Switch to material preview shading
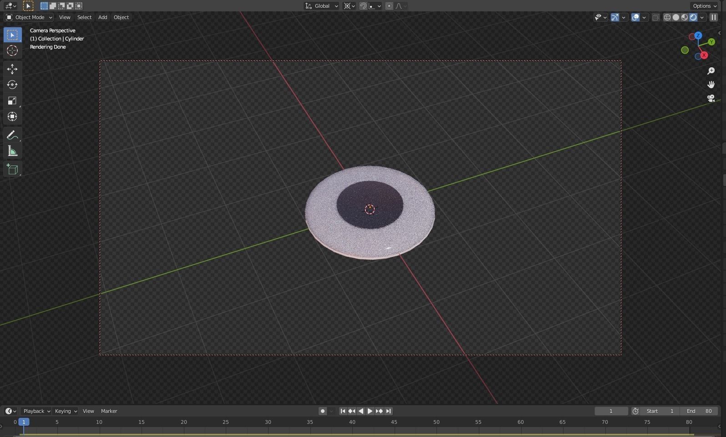Viewport: 726px width, 437px height. [685, 17]
